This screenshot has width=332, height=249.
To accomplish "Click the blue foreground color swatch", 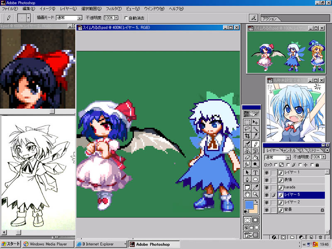I will (249, 205).
